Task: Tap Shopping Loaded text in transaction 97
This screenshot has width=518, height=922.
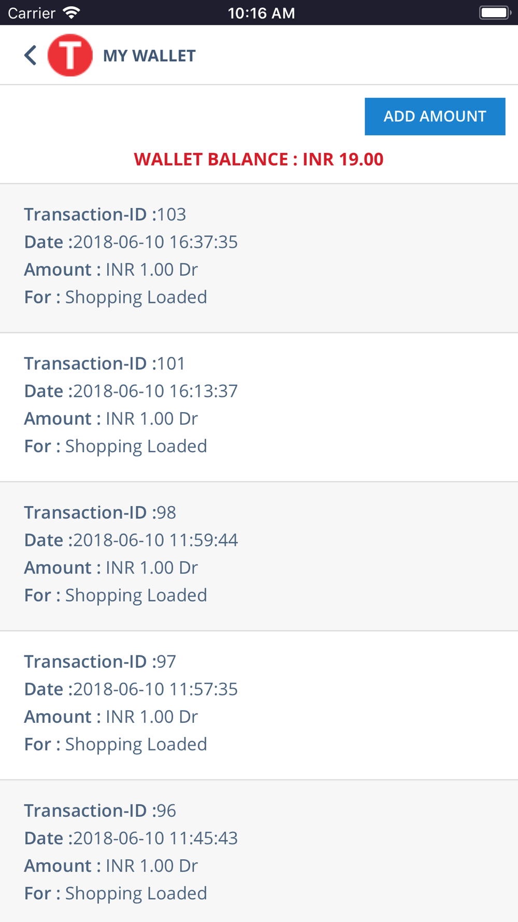Action: [x=136, y=745]
